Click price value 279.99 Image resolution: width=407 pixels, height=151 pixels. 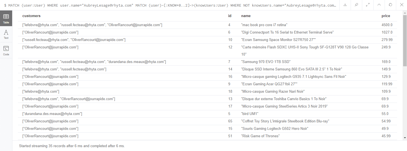tap(387, 40)
